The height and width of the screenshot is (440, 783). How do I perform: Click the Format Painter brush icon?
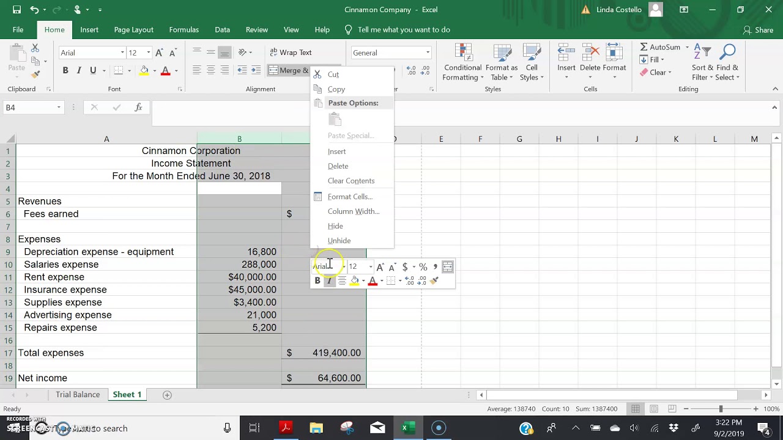click(35, 74)
